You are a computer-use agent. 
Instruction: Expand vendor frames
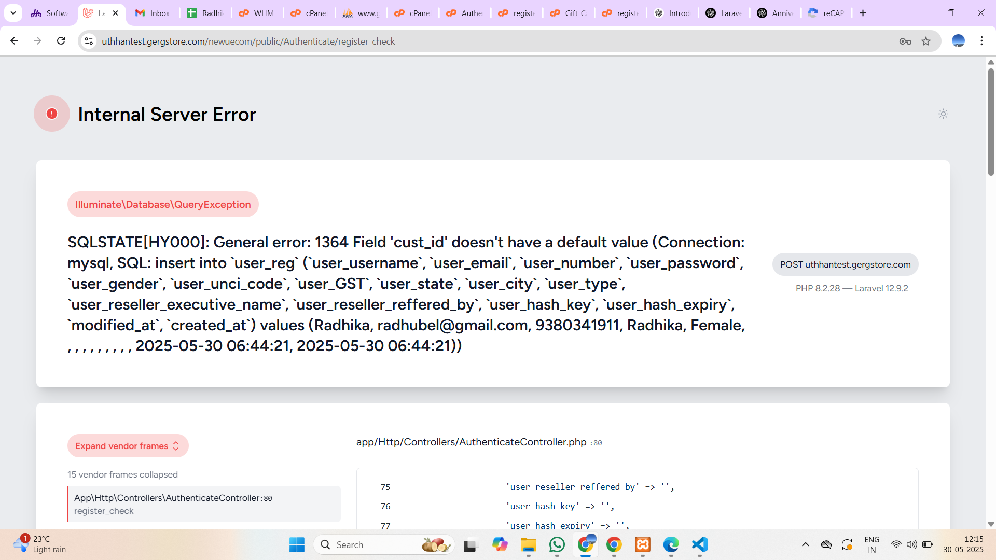click(x=128, y=446)
